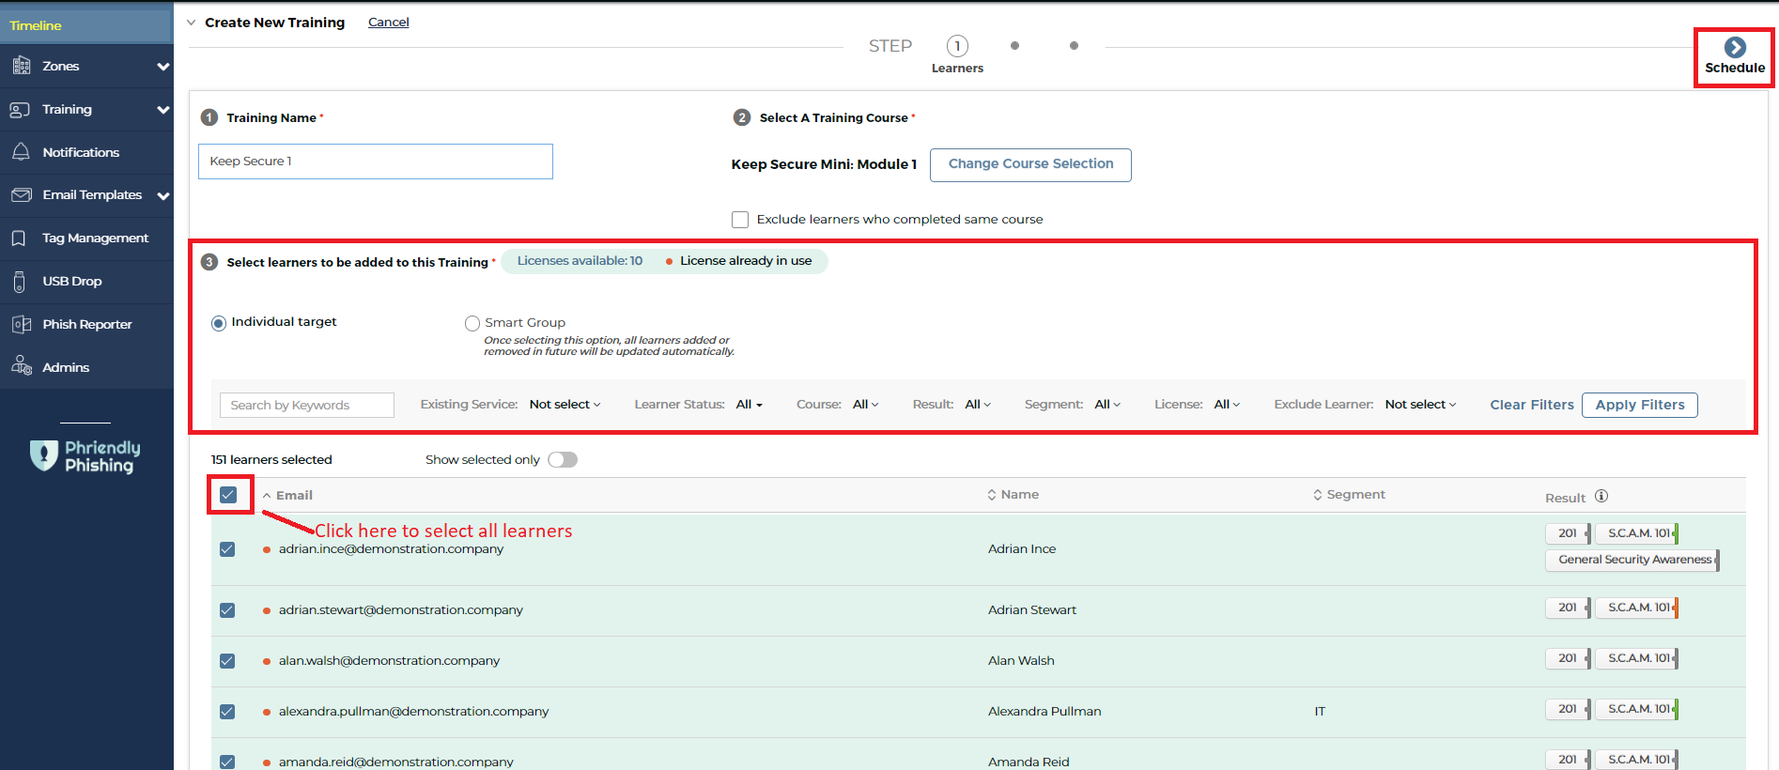Uncheck alan.walsh@demonstration.company row
The width and height of the screenshot is (1779, 770).
pyautogui.click(x=227, y=661)
